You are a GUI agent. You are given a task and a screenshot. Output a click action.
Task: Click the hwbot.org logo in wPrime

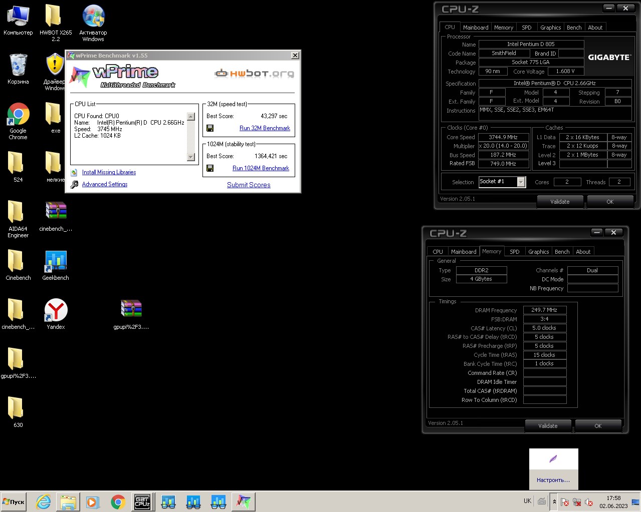[254, 74]
